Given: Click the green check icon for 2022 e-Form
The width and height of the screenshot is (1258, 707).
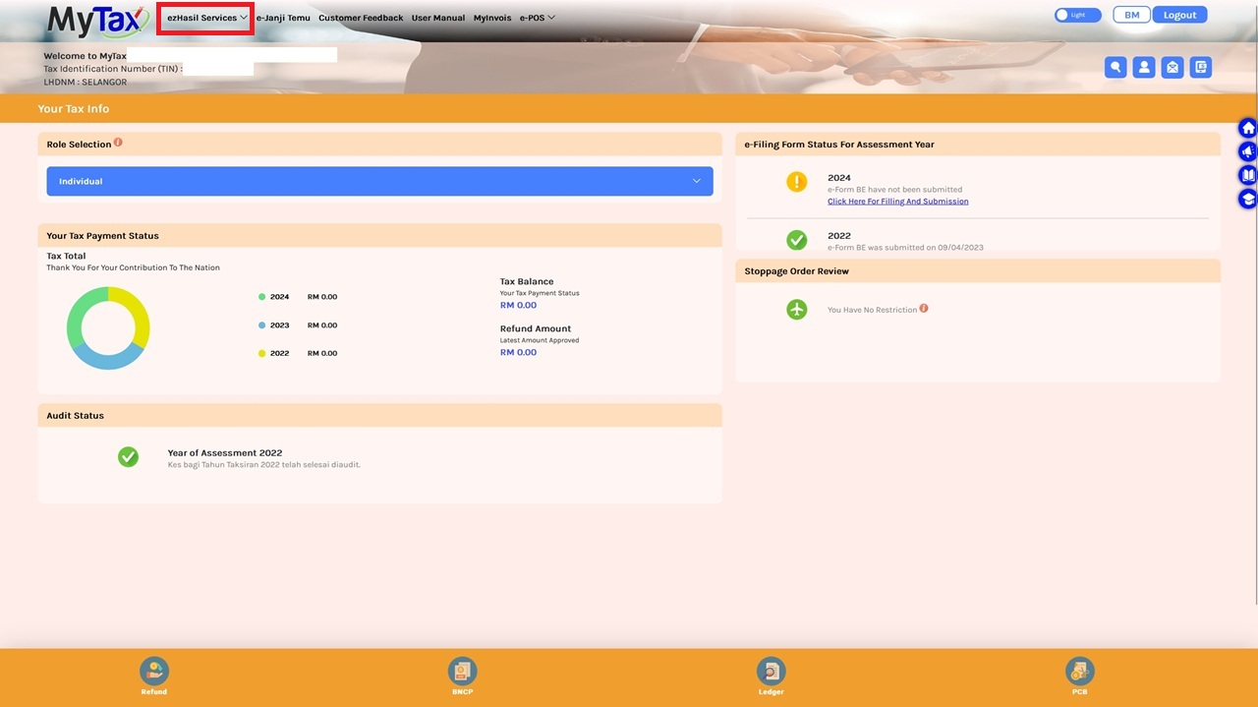Looking at the screenshot, I should point(797,240).
